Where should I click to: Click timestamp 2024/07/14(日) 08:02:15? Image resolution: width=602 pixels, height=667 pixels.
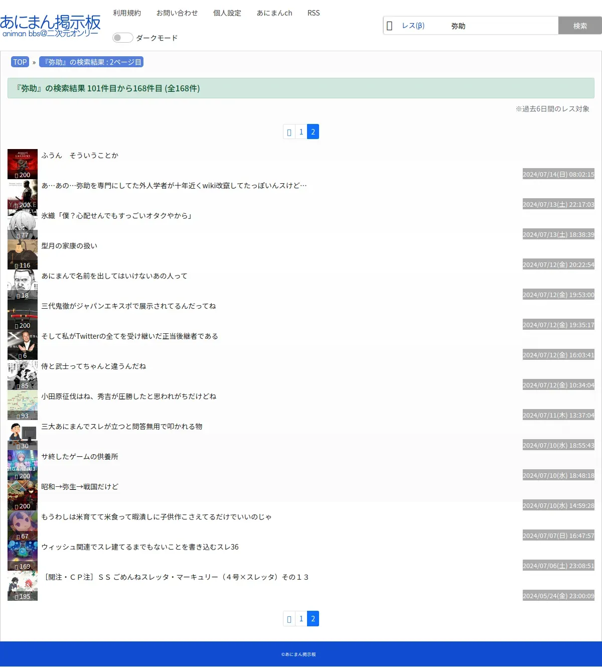tap(558, 174)
